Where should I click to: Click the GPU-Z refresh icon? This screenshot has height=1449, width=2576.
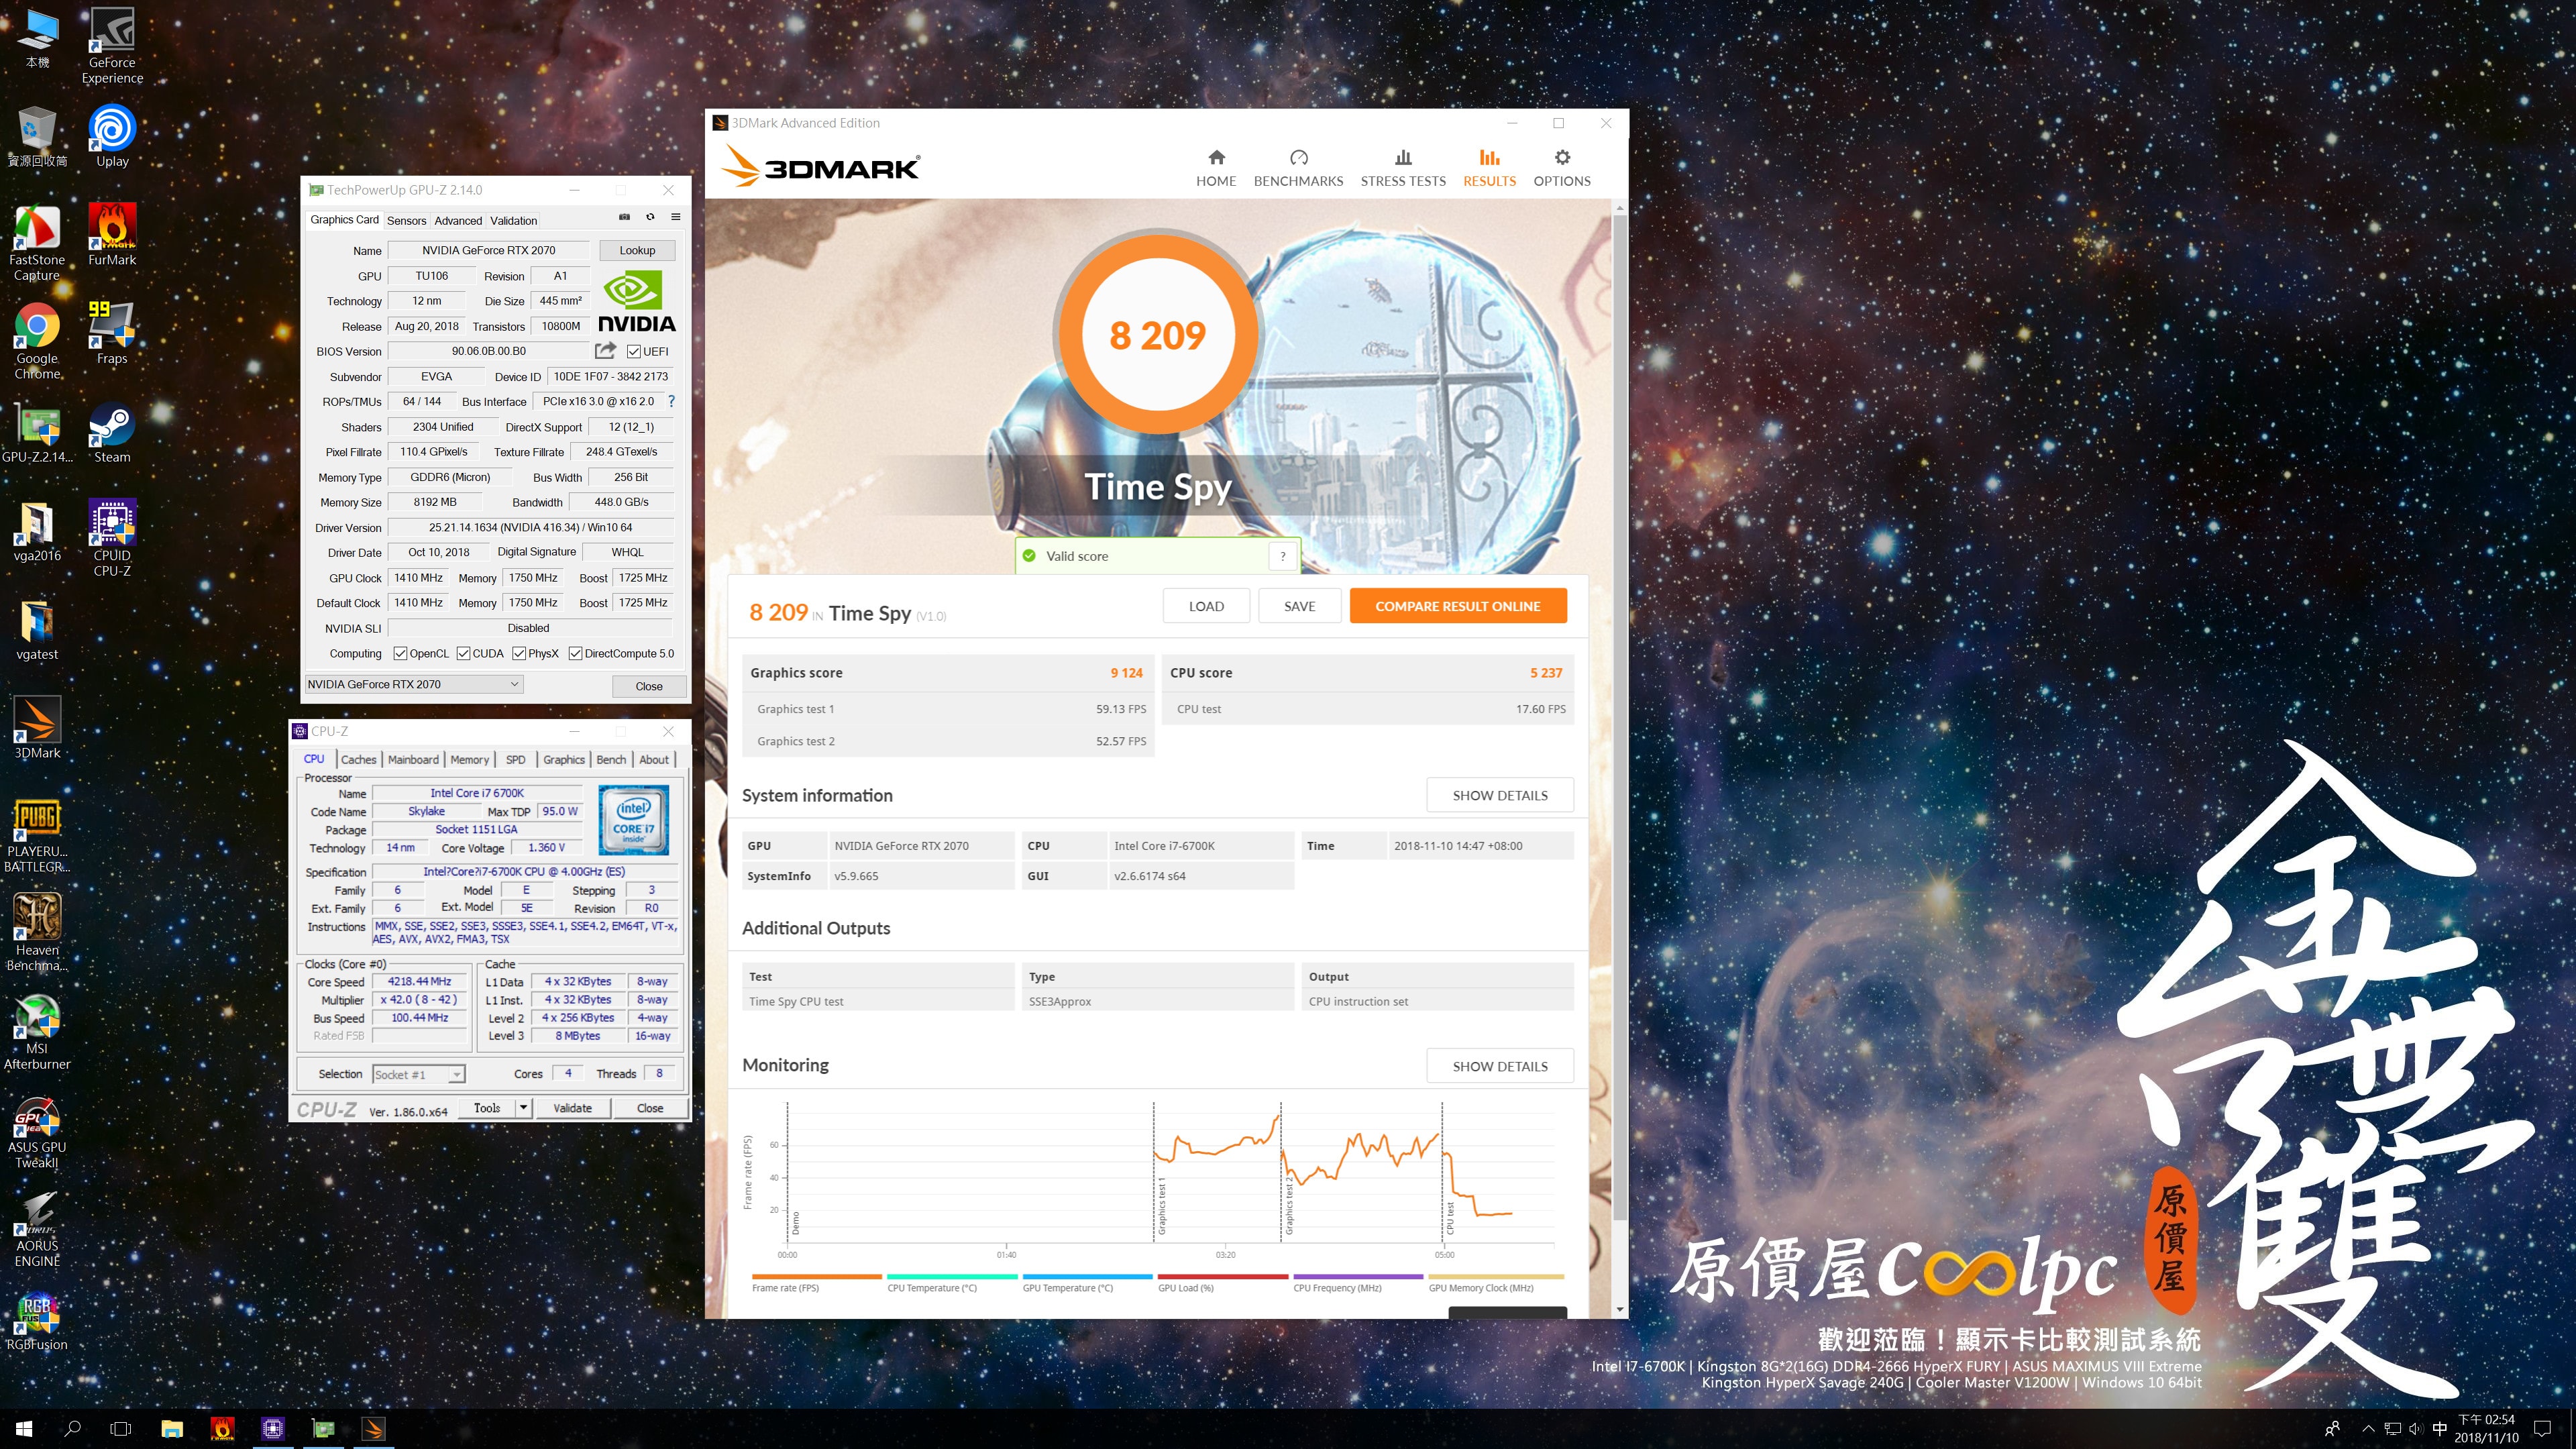click(x=650, y=217)
